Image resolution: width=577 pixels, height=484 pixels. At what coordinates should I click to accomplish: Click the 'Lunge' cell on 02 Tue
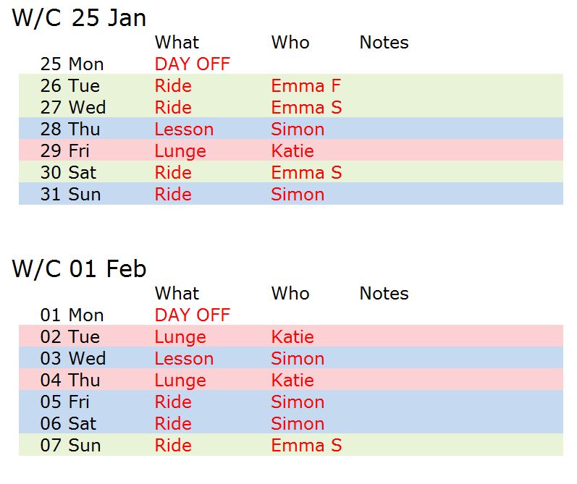180,337
